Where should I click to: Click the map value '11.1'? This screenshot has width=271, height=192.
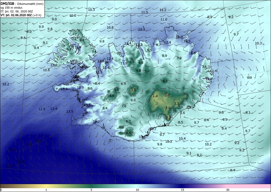(x=142, y=137)
